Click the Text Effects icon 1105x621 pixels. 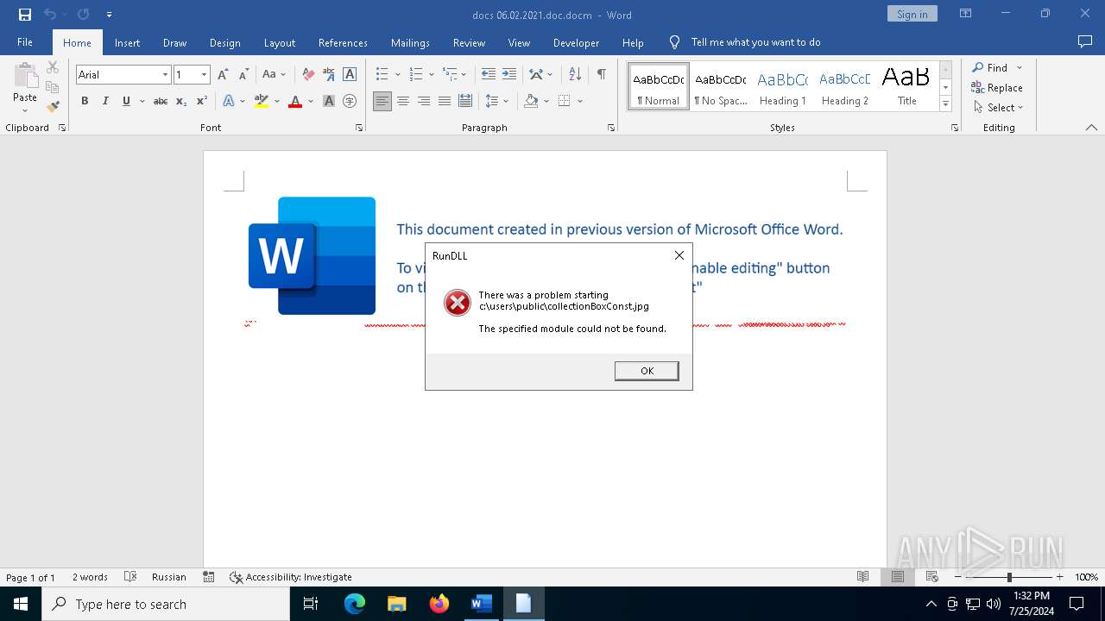click(229, 101)
